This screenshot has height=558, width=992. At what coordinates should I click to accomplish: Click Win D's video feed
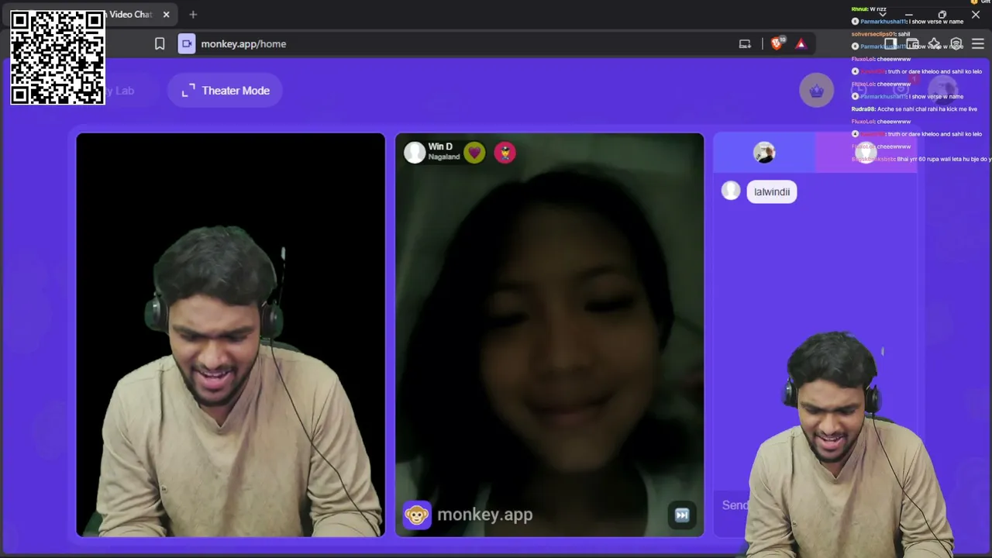tap(549, 335)
